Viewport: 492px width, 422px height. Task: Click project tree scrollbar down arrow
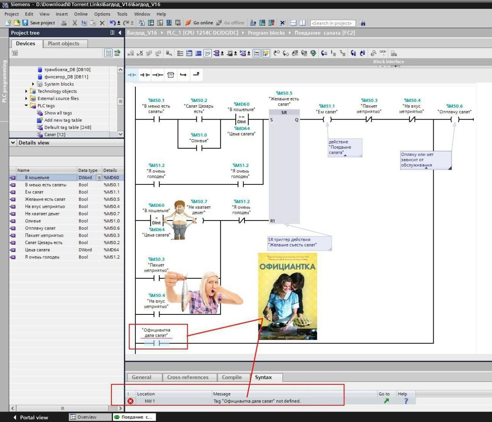tap(120, 134)
